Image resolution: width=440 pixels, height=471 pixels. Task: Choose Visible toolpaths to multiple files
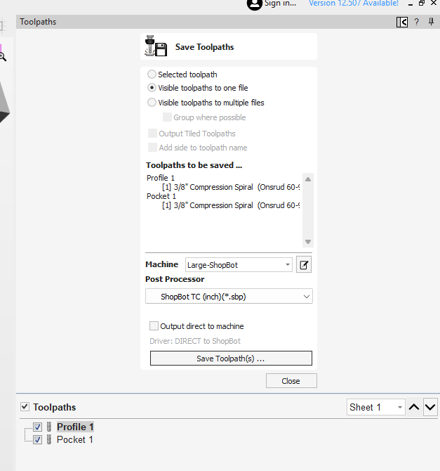point(152,103)
